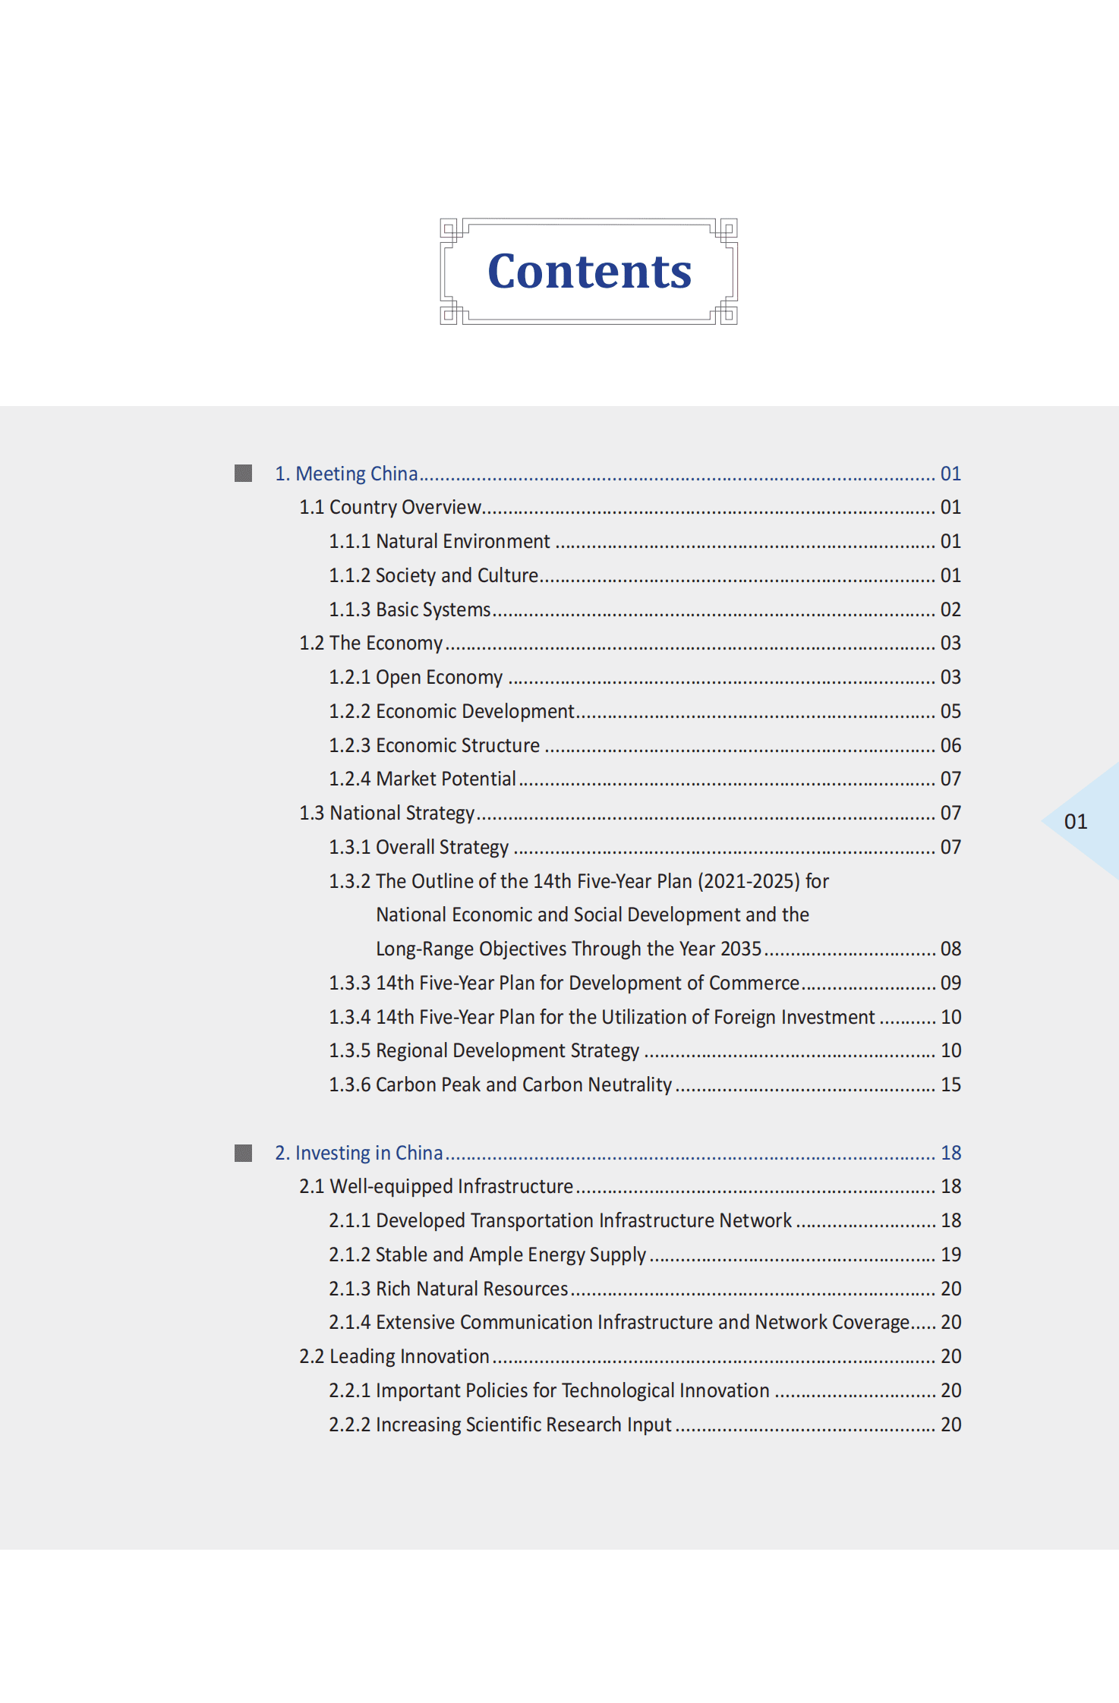Jump to 1.2.2 Economic Development
Image resolution: width=1119 pixels, height=1703 pixels.
(451, 711)
